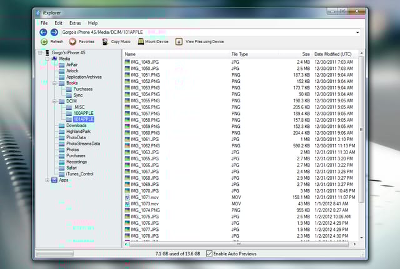Select file IMG_1066.JPG
Viewport: 400px width, 269px height.
tap(144, 165)
